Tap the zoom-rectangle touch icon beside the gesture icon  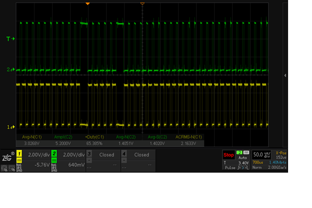click(12, 168)
